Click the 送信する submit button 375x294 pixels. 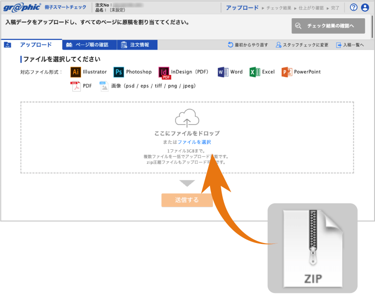187,200
